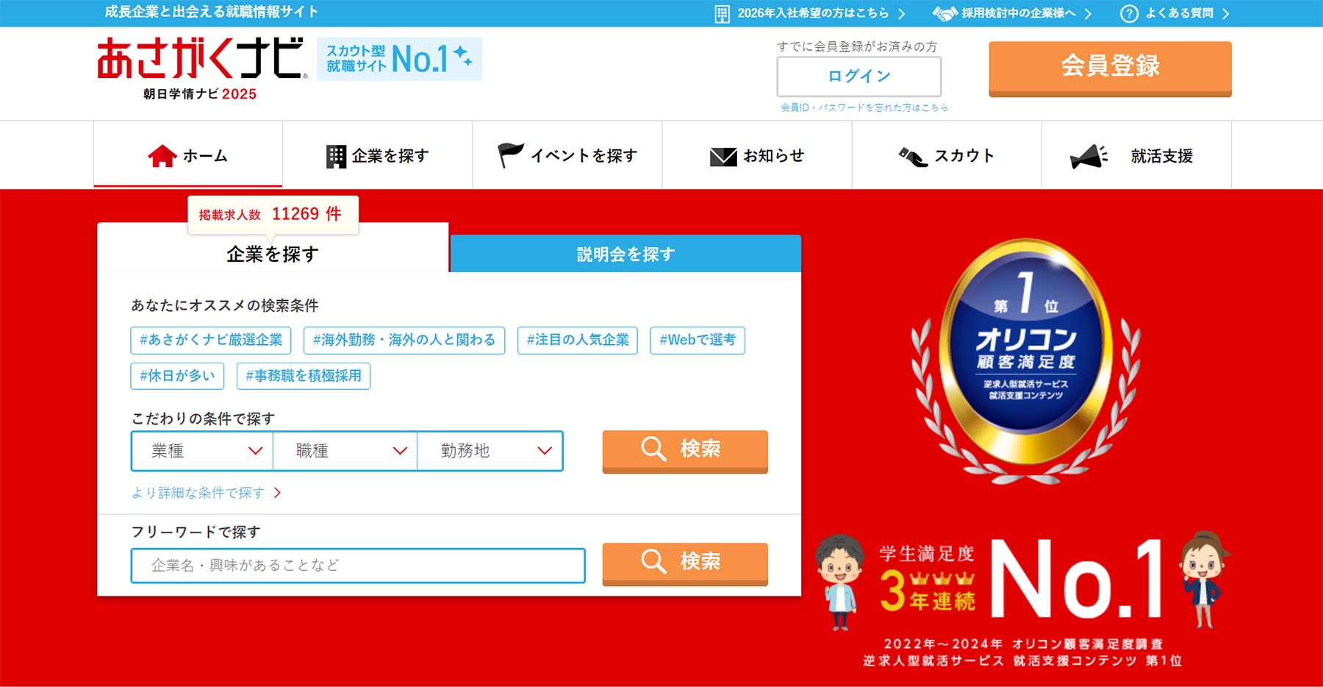Open the 企業を探す navigation item
Screen dimensions: 1323x687
(378, 155)
